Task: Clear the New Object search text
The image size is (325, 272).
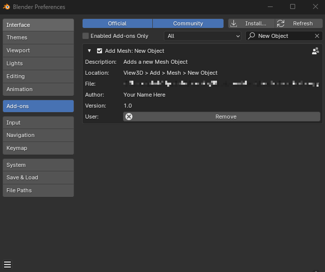Action: [x=317, y=36]
